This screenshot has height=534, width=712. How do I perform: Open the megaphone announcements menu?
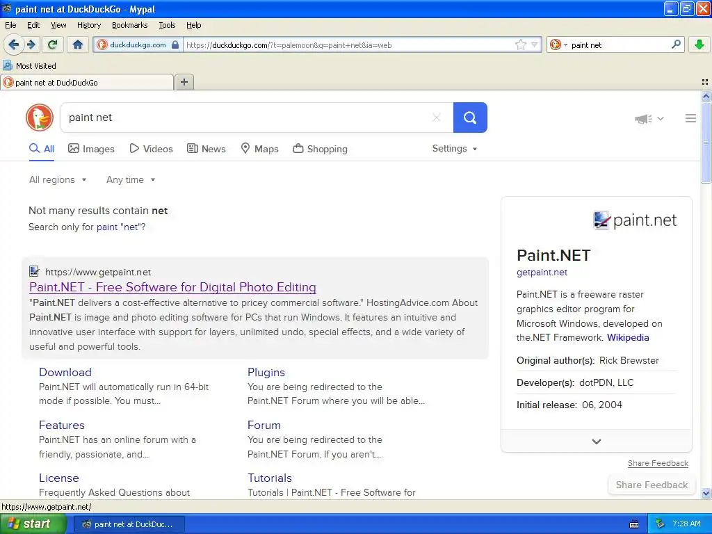click(649, 118)
